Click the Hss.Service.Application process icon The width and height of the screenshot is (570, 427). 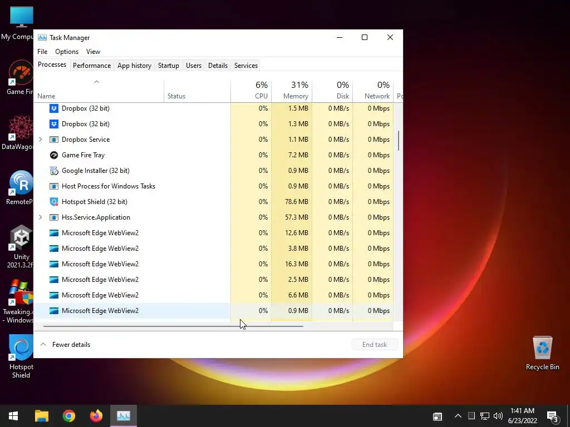(x=54, y=217)
